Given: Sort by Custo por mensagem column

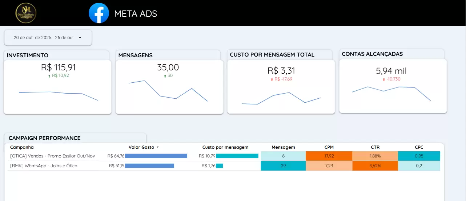Looking at the screenshot, I should tap(225, 147).
